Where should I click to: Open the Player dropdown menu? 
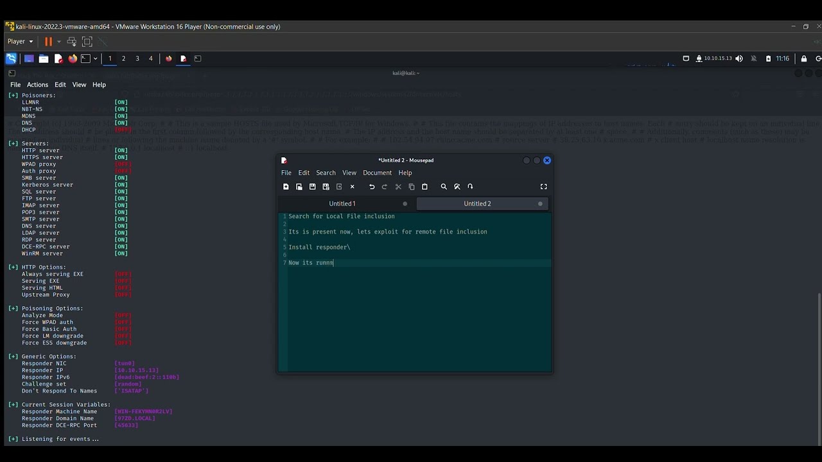20,42
